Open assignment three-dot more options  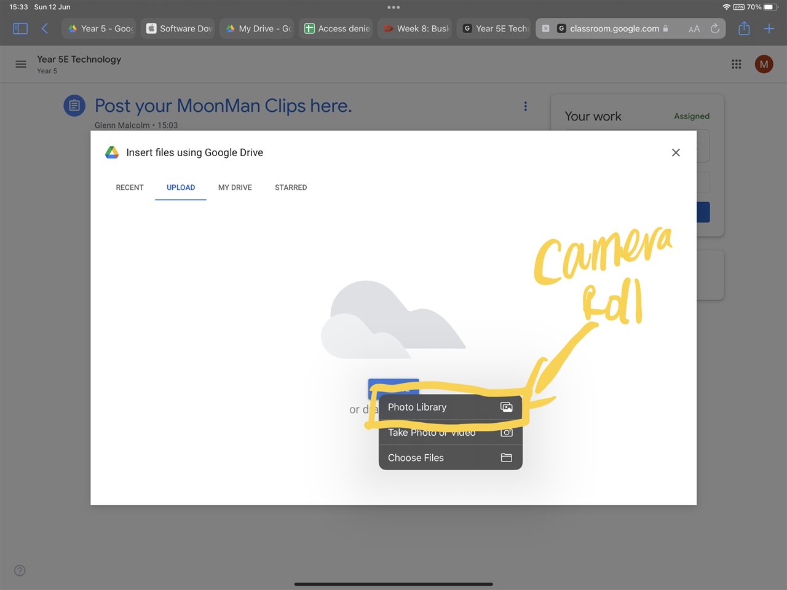[525, 106]
